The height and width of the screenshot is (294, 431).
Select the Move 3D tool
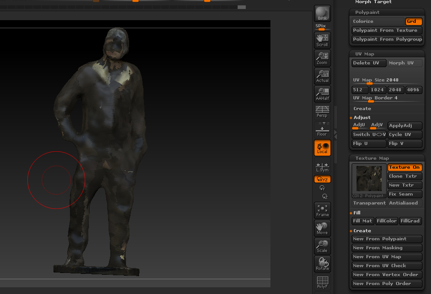322,228
